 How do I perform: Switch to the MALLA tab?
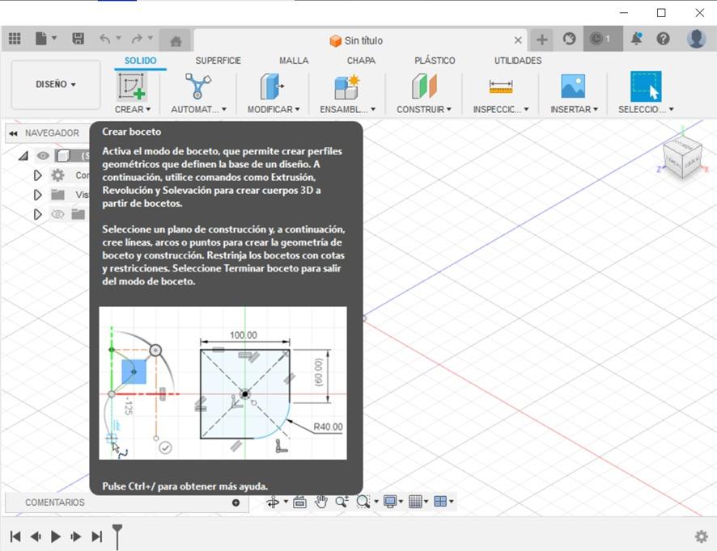(294, 61)
